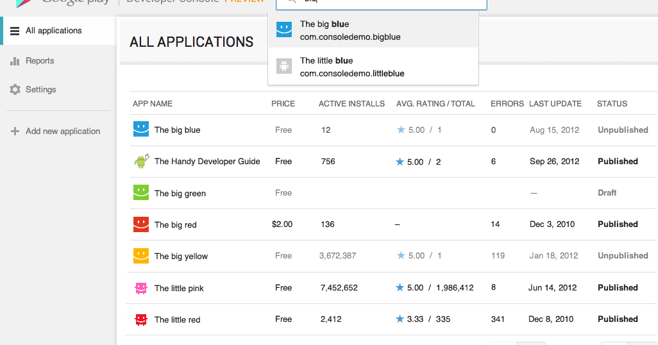Open 'The Handy Developer Guide' app link

tap(207, 162)
